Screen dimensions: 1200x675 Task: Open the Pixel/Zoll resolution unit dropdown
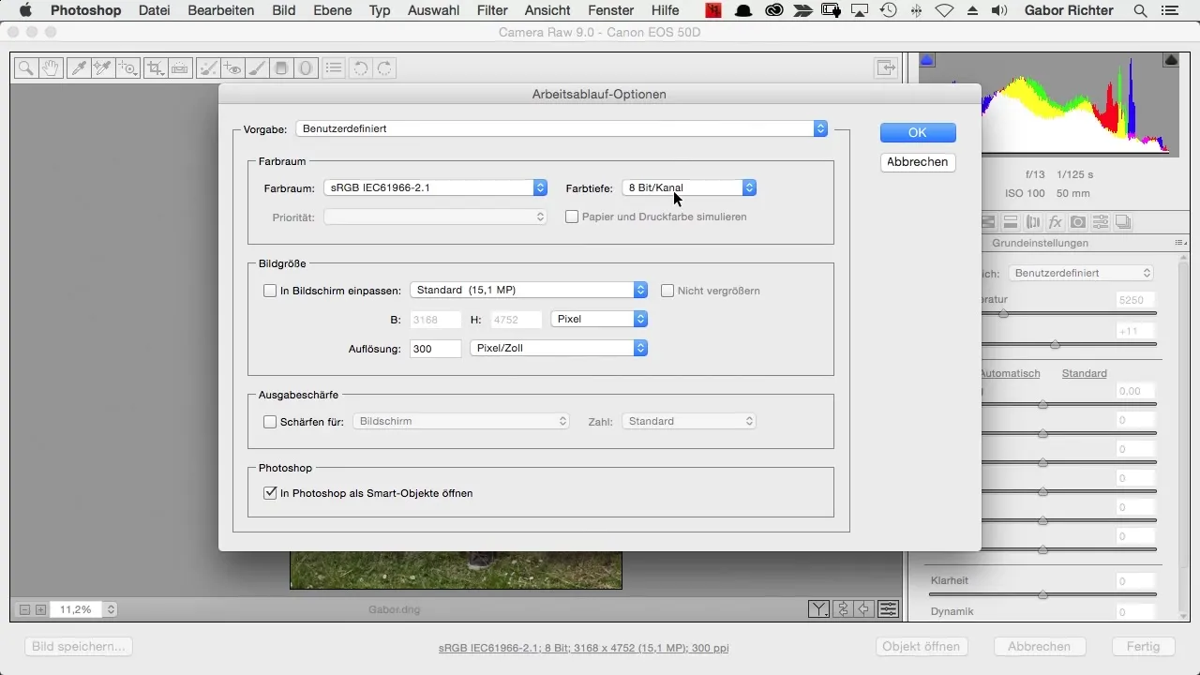558,348
